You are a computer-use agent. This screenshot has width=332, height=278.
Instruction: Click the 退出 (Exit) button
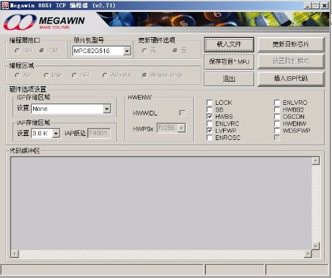tap(229, 79)
